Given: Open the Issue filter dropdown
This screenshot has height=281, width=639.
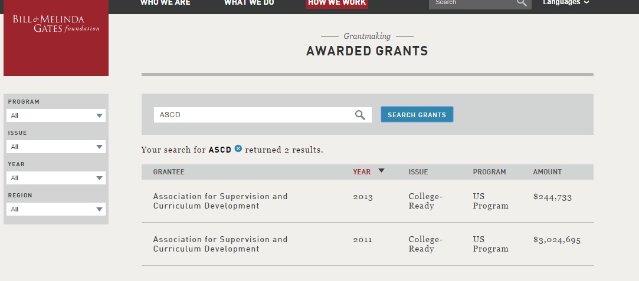Looking at the screenshot, I should coord(56,147).
